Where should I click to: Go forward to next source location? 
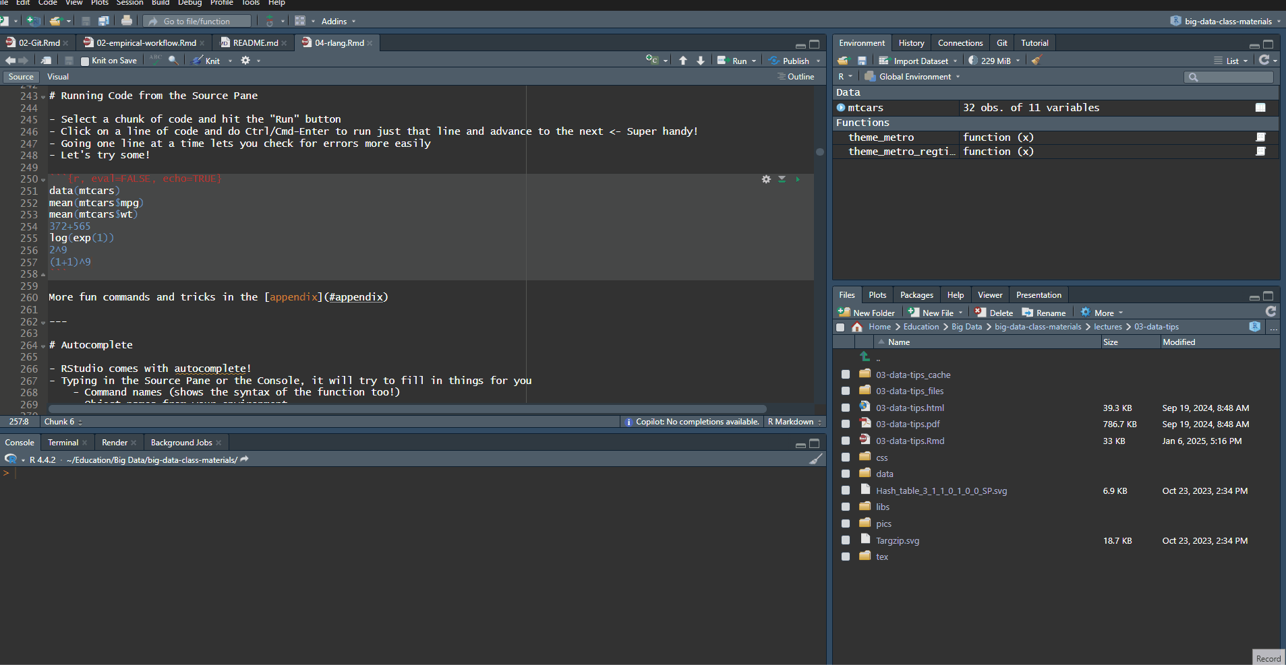coord(24,61)
